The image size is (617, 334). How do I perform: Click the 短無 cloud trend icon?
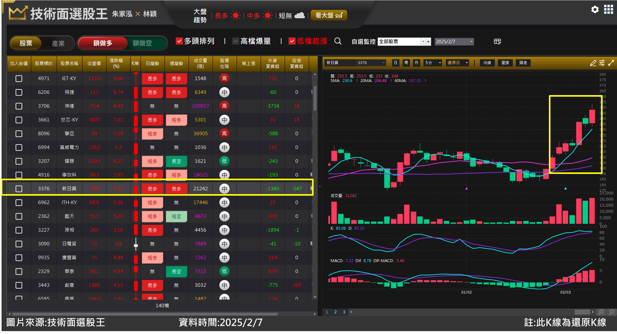(x=299, y=15)
